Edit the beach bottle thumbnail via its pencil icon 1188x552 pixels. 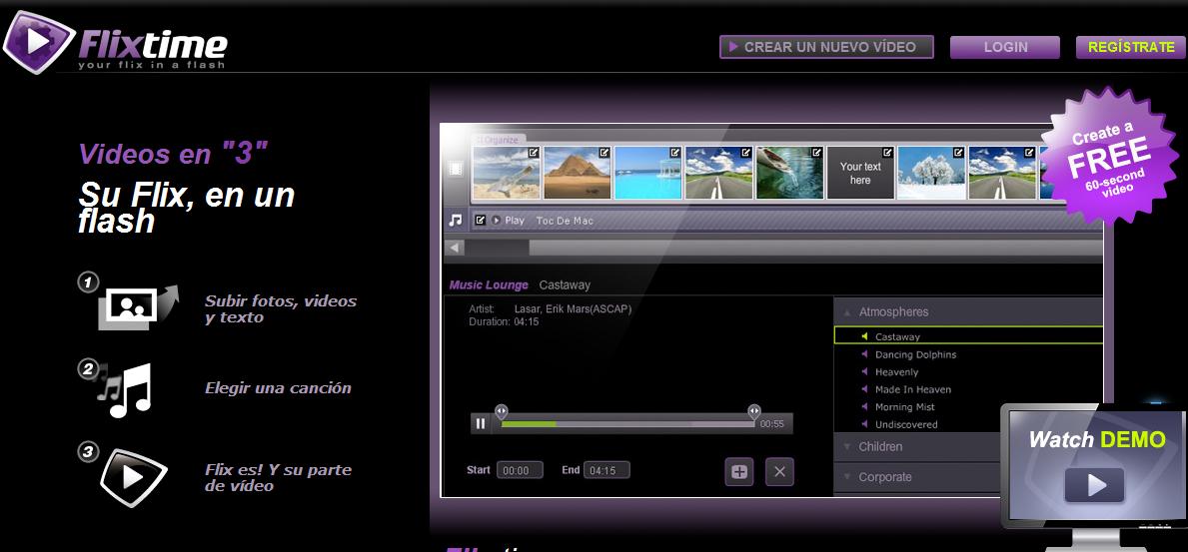534,152
